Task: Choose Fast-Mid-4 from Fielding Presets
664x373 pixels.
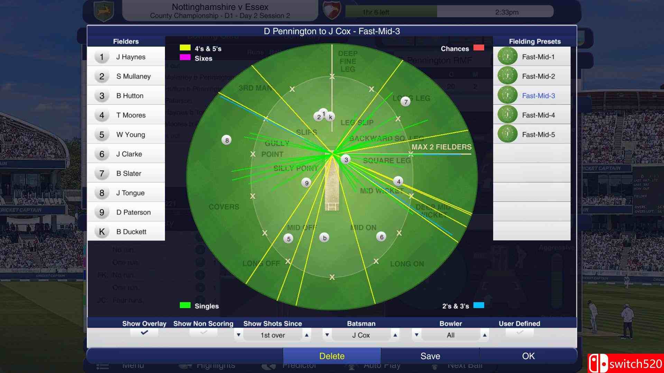Action: pos(538,115)
